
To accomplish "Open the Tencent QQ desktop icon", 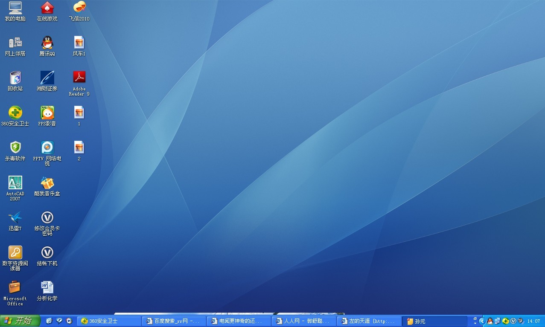I will tap(47, 43).
